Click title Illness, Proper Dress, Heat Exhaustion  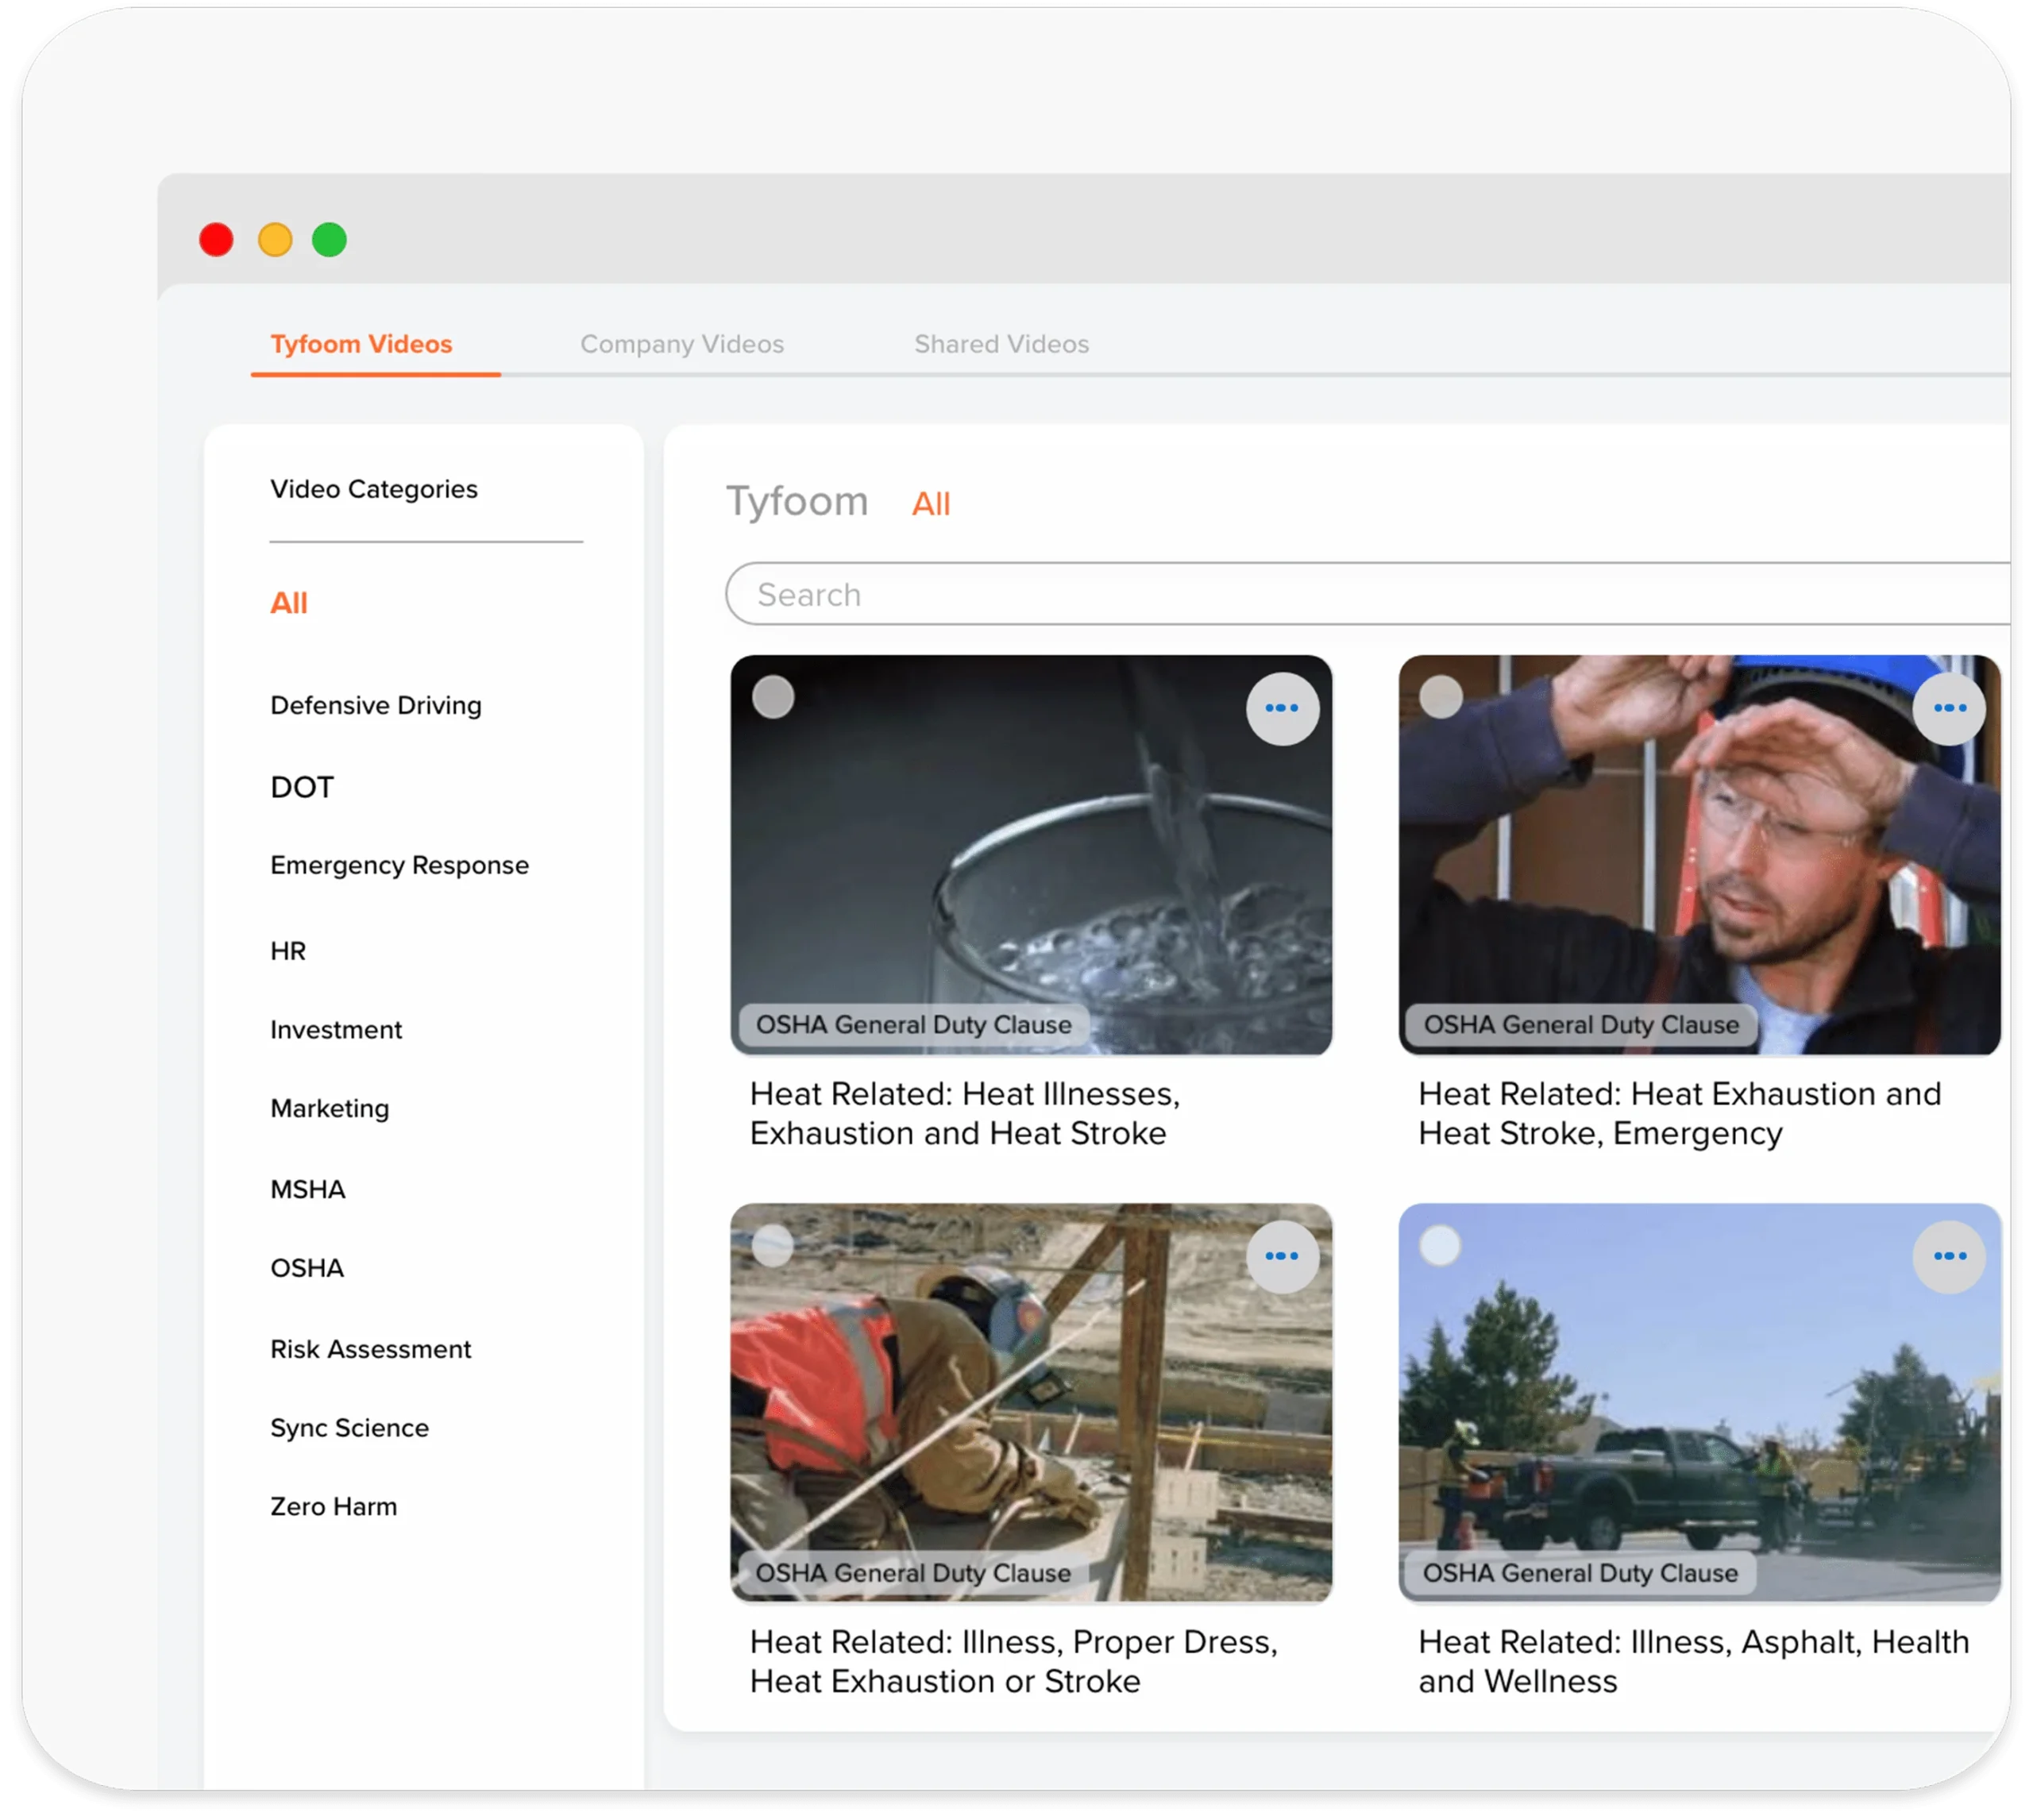tap(1014, 1662)
